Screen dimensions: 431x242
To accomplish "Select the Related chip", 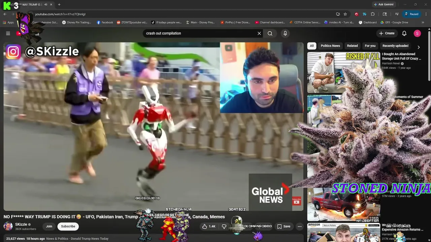I will (x=353, y=46).
